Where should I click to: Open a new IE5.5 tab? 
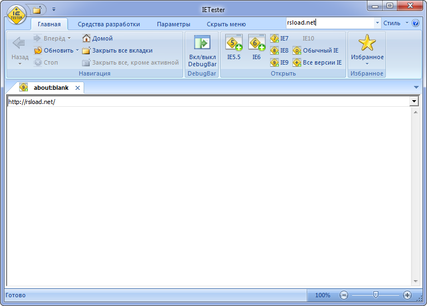pyautogui.click(x=234, y=47)
